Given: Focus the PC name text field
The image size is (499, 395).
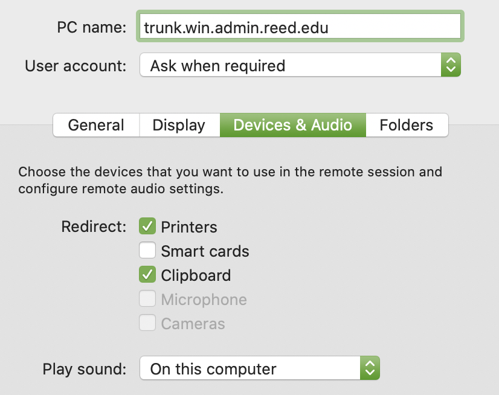Looking at the screenshot, I should [x=300, y=27].
